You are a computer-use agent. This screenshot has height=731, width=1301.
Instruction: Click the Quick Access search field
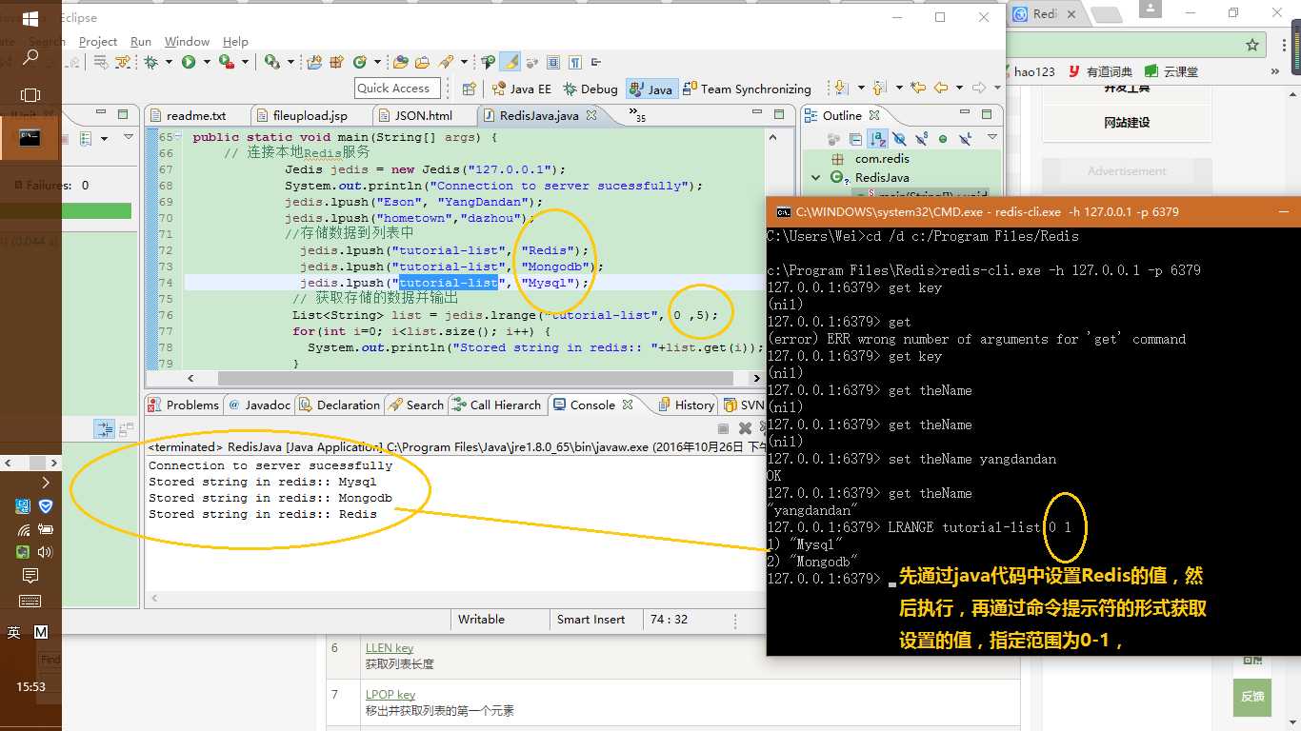(x=397, y=88)
